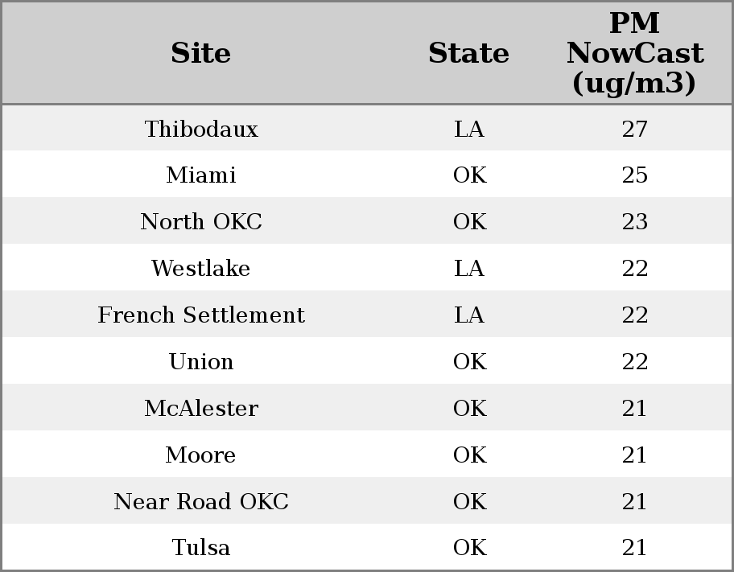Click Miami's PM value 25
The width and height of the screenshot is (734, 572).
pos(635,175)
